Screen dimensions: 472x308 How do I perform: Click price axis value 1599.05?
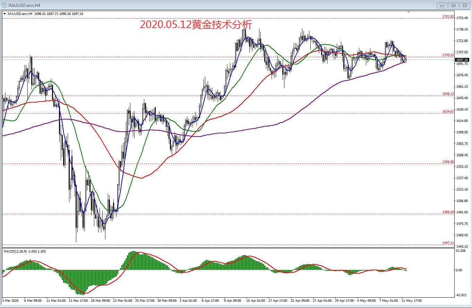462,132
